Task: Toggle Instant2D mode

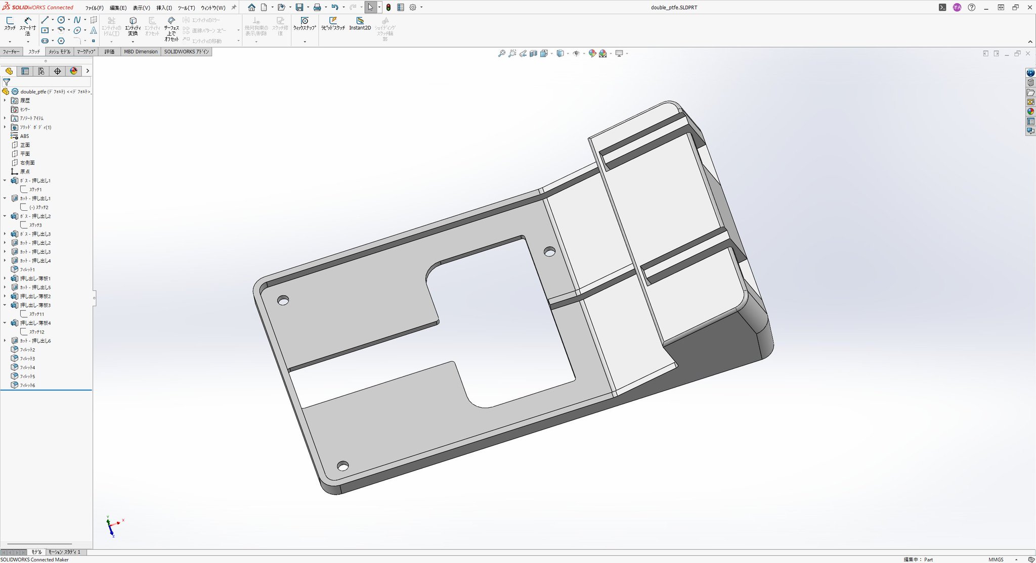Action: [360, 23]
